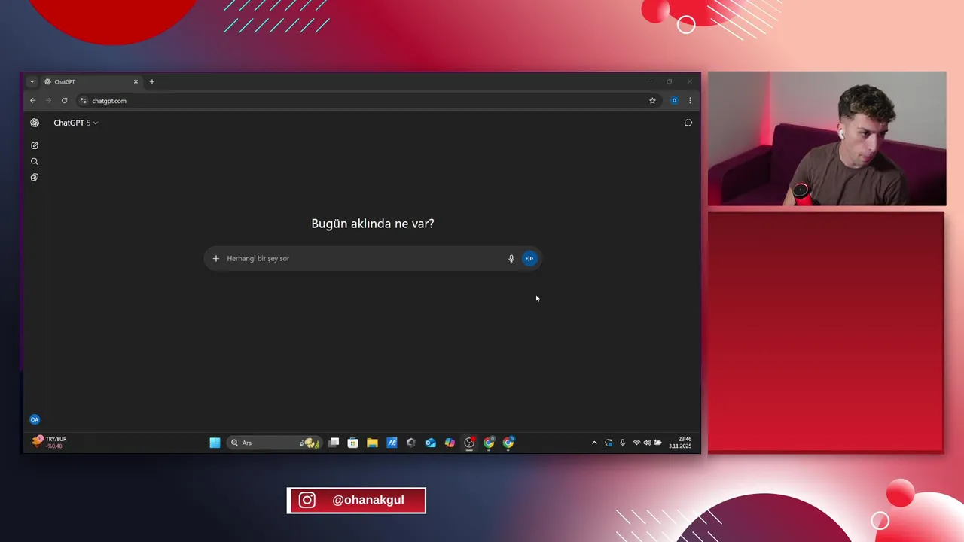View site information icon in address bar

[84, 100]
